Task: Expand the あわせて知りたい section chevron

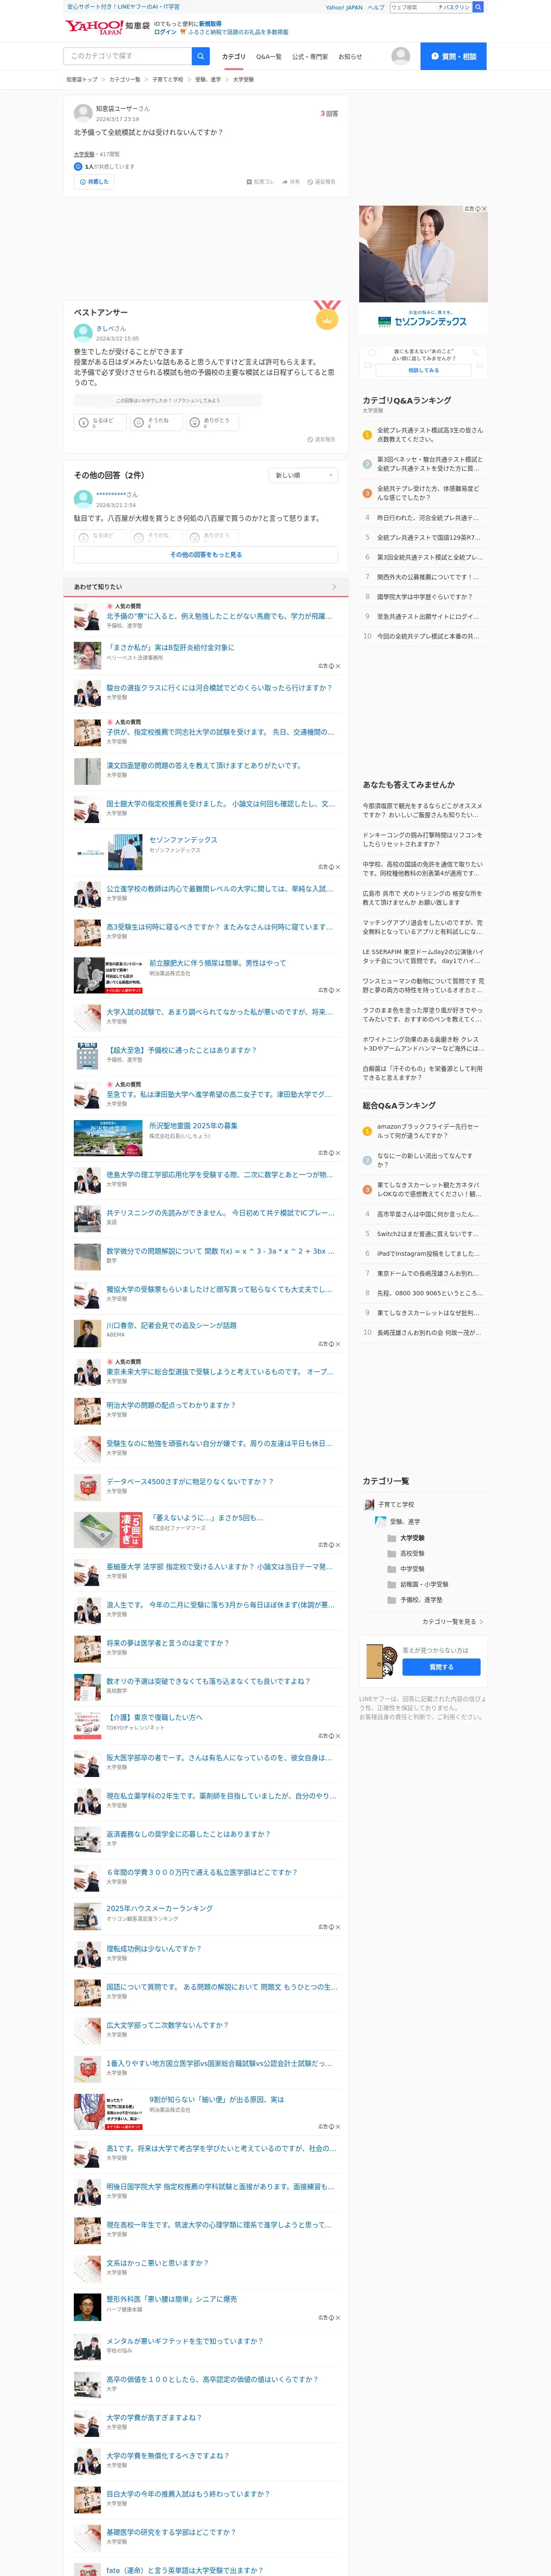Action: coord(334,587)
